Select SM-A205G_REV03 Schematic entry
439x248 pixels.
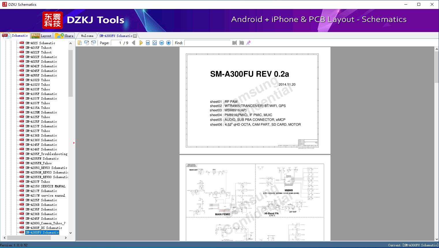[x=46, y=168]
